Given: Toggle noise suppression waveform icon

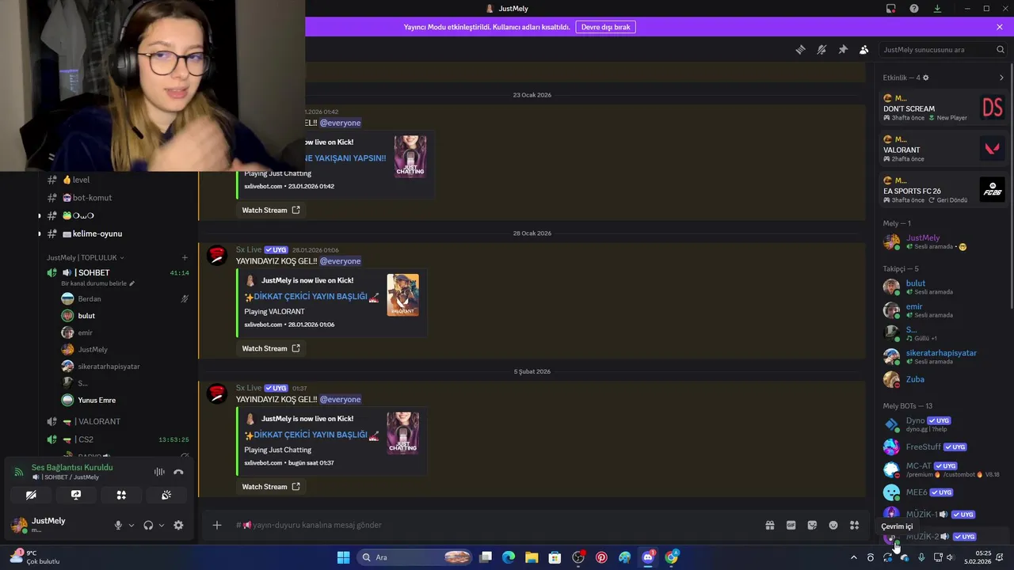Looking at the screenshot, I should point(159,472).
